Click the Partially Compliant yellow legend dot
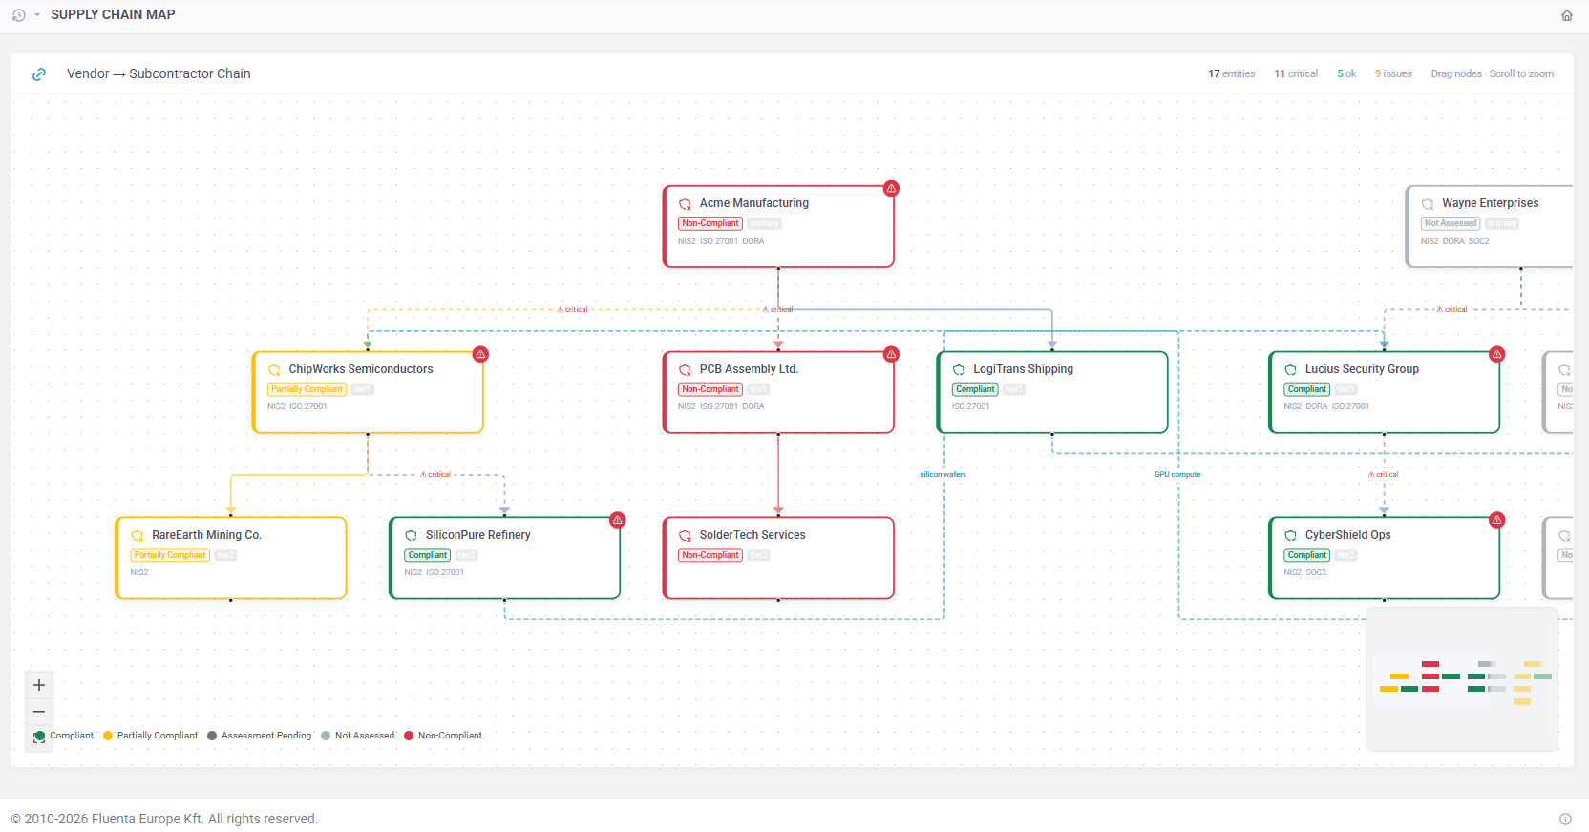 pyautogui.click(x=108, y=736)
